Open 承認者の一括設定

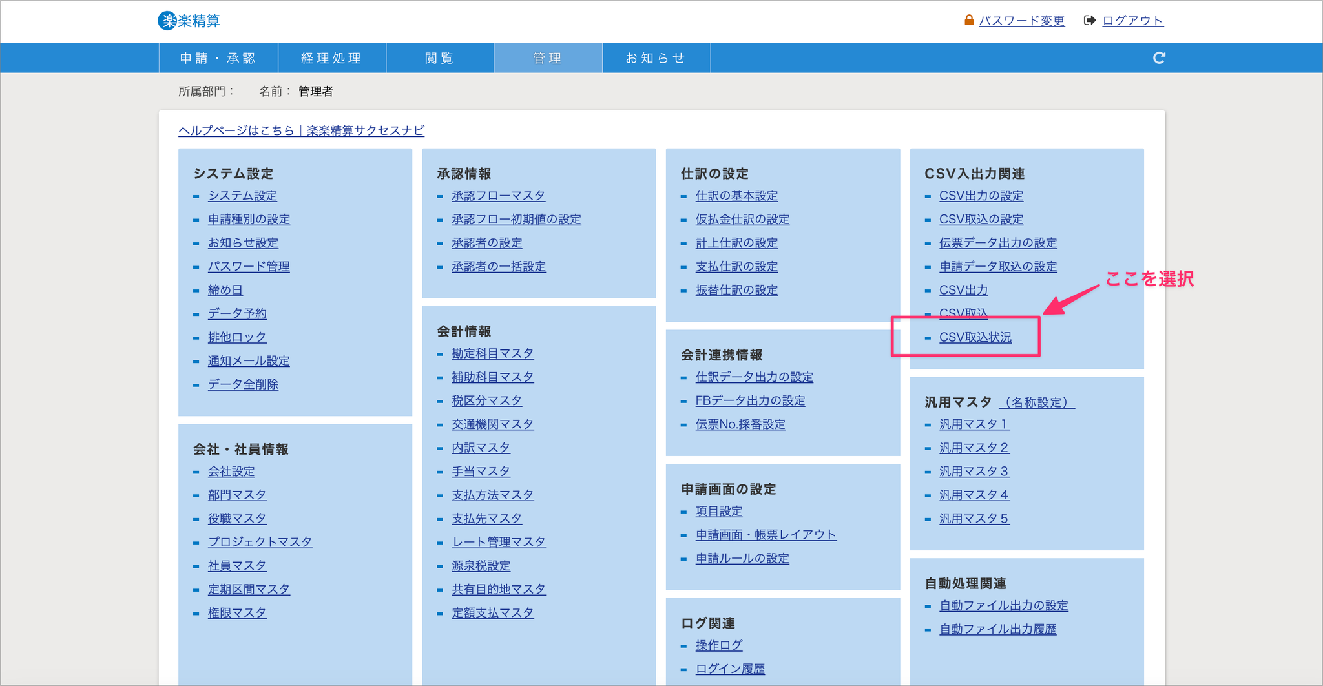(498, 267)
